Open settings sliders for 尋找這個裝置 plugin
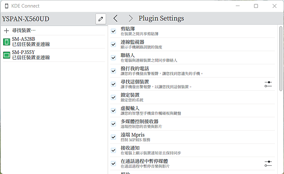 click(x=268, y=84)
